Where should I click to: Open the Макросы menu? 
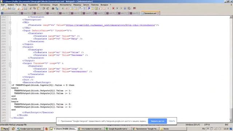(77, 5)
